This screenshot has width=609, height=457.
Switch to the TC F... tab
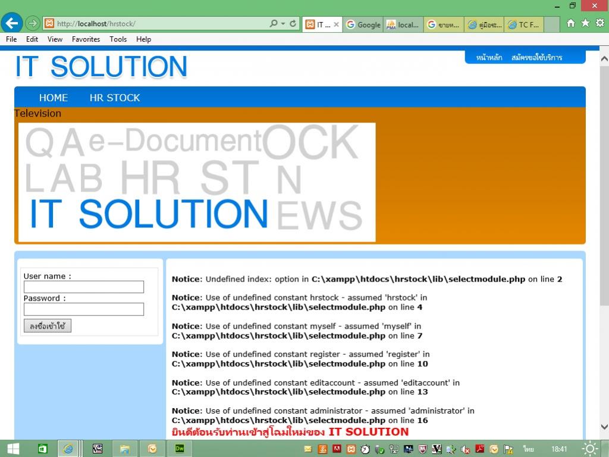[525, 24]
